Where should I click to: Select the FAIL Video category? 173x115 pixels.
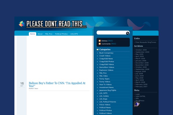tap(104, 76)
